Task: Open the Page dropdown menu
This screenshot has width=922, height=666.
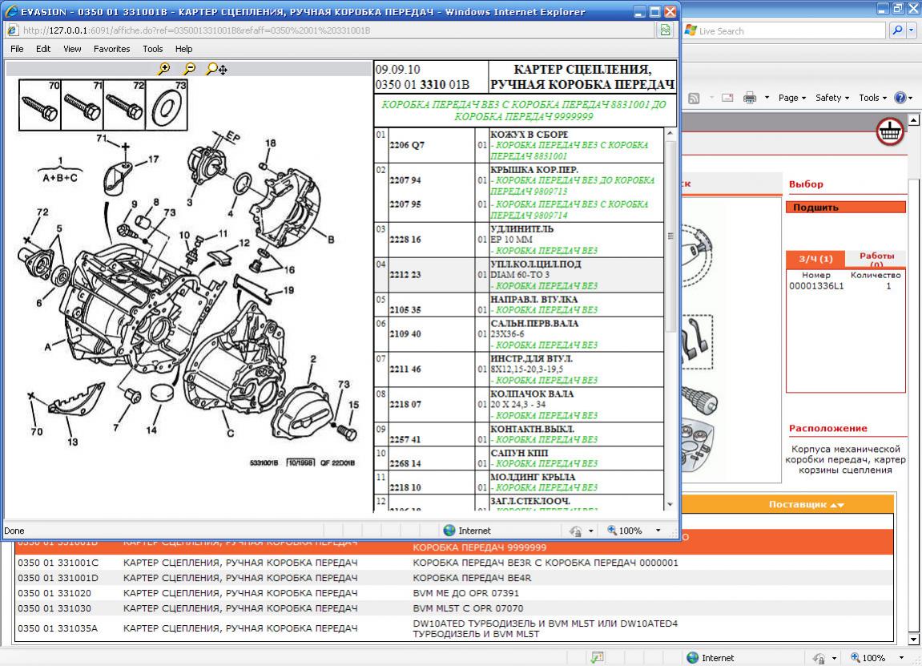Action: [x=791, y=98]
